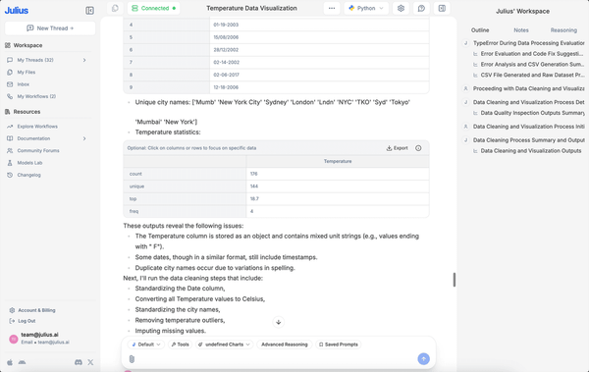Screen dimensions: 589x372
Task: Switch to the Notes tab
Action: pos(521,30)
